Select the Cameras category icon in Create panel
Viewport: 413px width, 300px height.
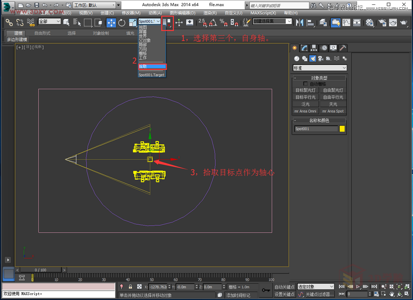tap(321, 58)
